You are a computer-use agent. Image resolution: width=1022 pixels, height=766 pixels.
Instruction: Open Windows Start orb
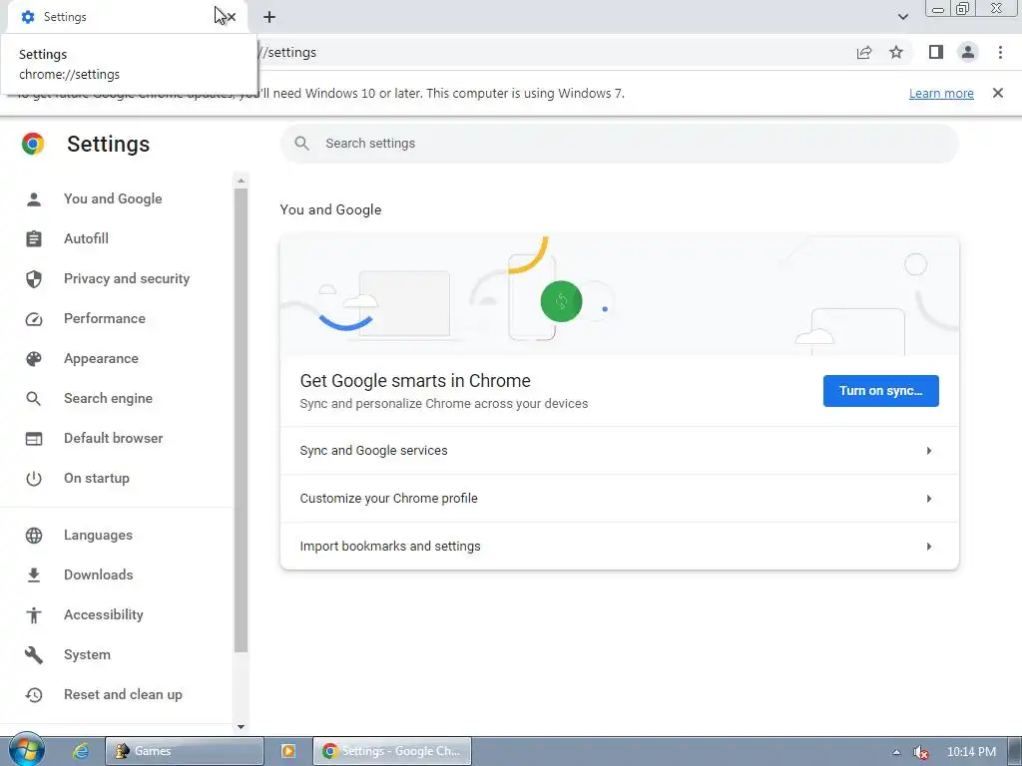pyautogui.click(x=26, y=750)
